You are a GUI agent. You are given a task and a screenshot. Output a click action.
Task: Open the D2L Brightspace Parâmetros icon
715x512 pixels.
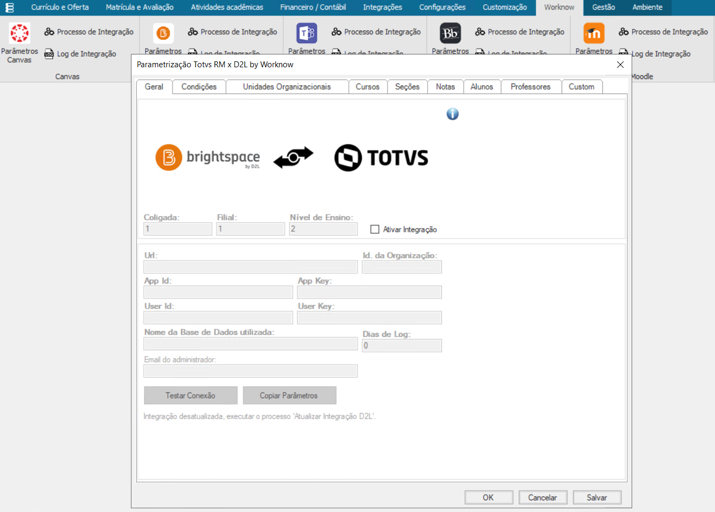pyautogui.click(x=163, y=33)
